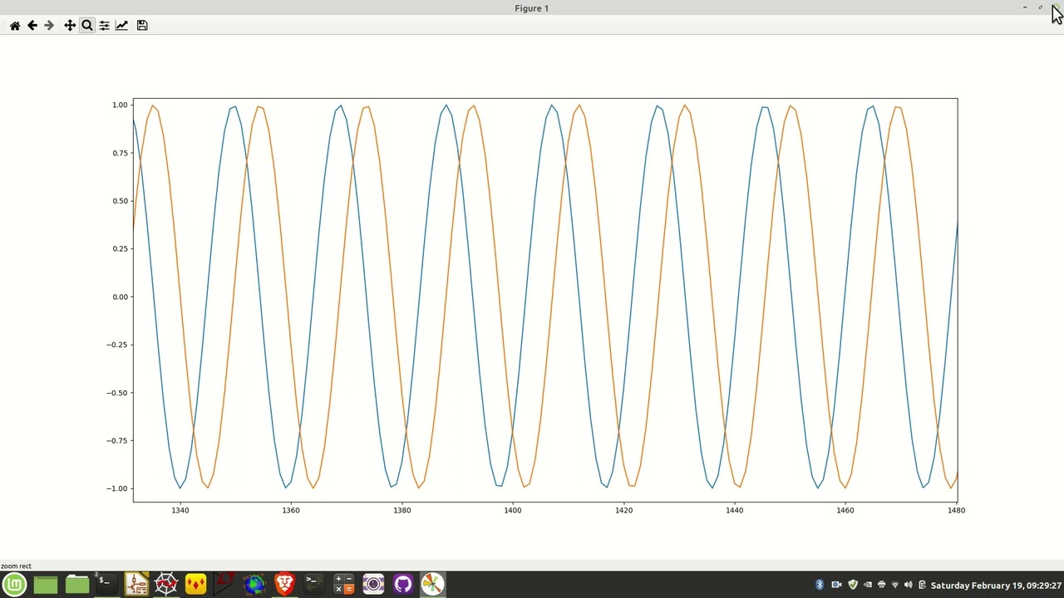This screenshot has height=598, width=1064.
Task: Open the circuit schematic app in the taskbar
Action: coord(136,585)
